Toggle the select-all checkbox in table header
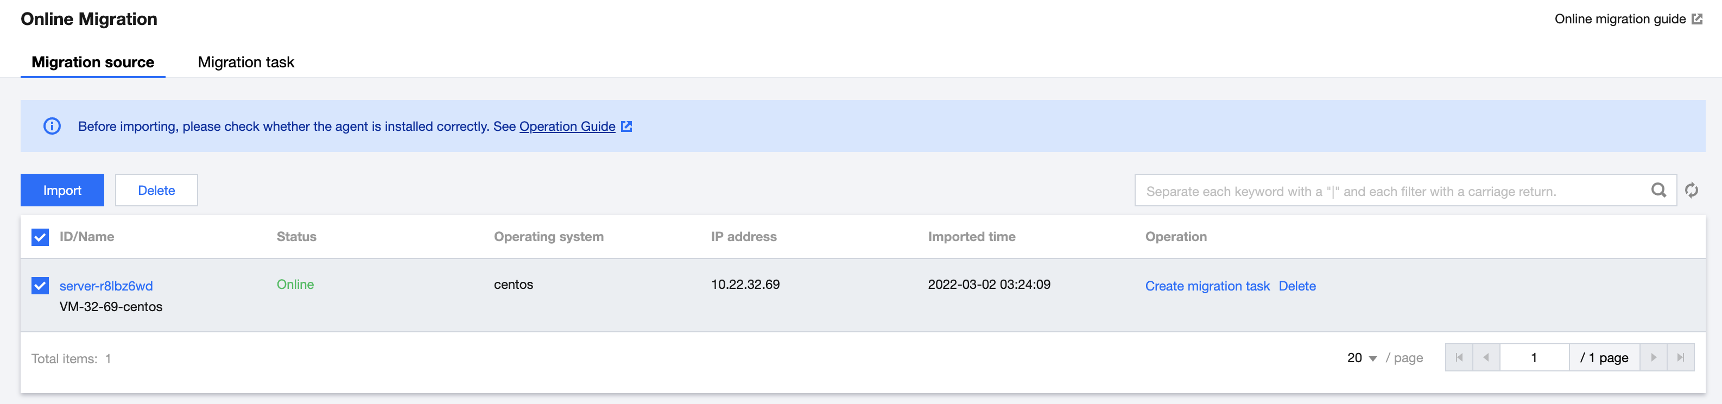This screenshot has height=404, width=1722. 40,237
